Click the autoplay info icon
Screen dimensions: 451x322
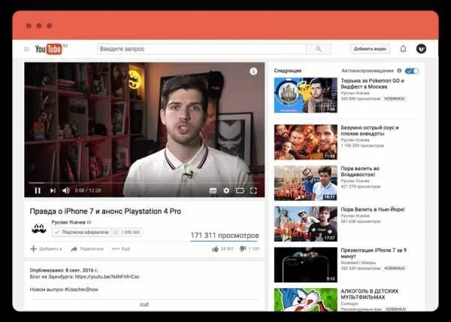click(399, 71)
